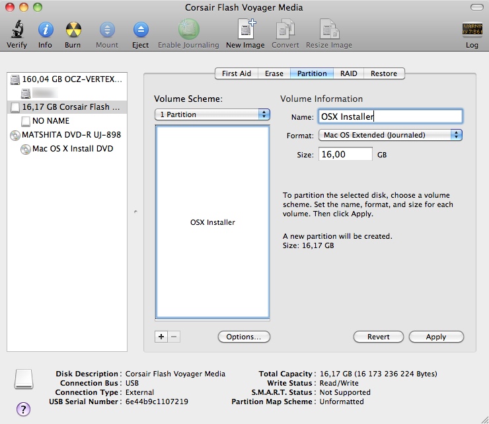Click the sidebar splitter handle dot

tap(135, 212)
